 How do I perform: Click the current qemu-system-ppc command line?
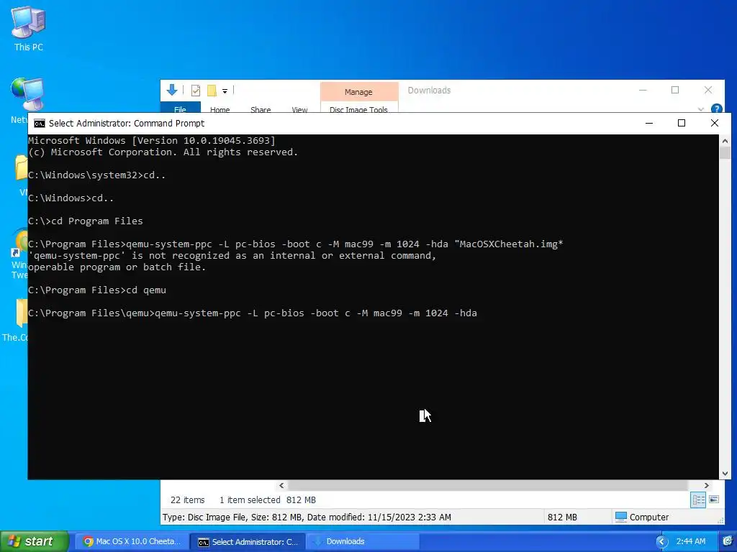coord(253,313)
